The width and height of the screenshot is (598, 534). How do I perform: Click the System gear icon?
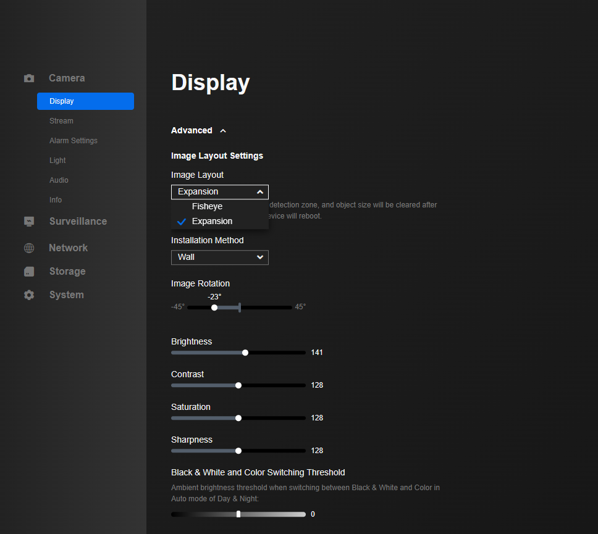coord(29,295)
